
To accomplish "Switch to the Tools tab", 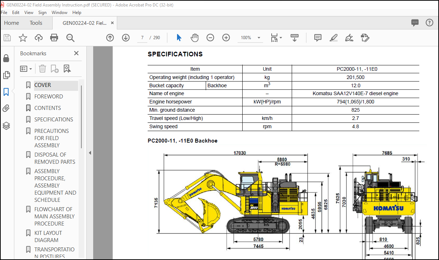I will coord(36,23).
